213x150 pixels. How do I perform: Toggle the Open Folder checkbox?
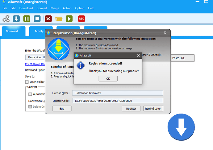click(x=27, y=82)
